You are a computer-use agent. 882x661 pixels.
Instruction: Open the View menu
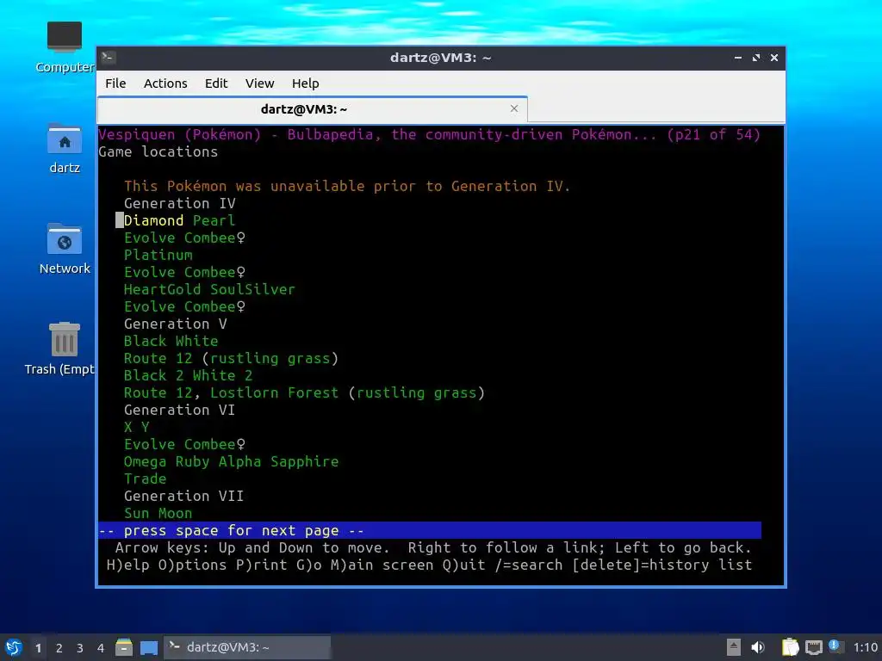click(x=259, y=83)
